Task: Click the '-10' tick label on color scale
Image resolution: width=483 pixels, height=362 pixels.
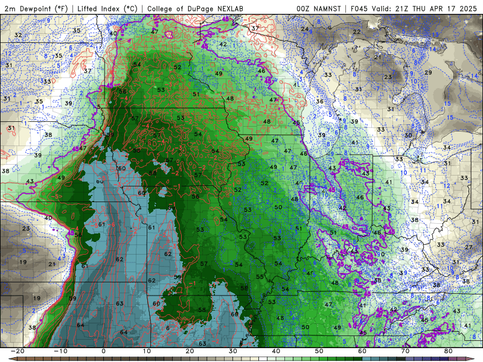Action: tap(60, 351)
